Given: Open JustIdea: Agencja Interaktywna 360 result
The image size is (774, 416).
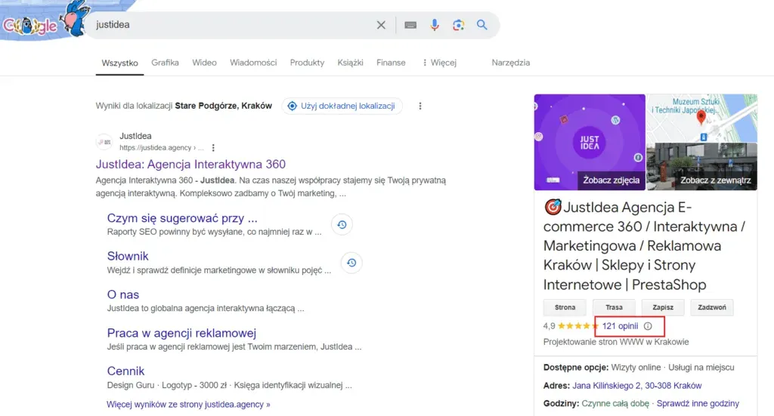Looking at the screenshot, I should [190, 164].
